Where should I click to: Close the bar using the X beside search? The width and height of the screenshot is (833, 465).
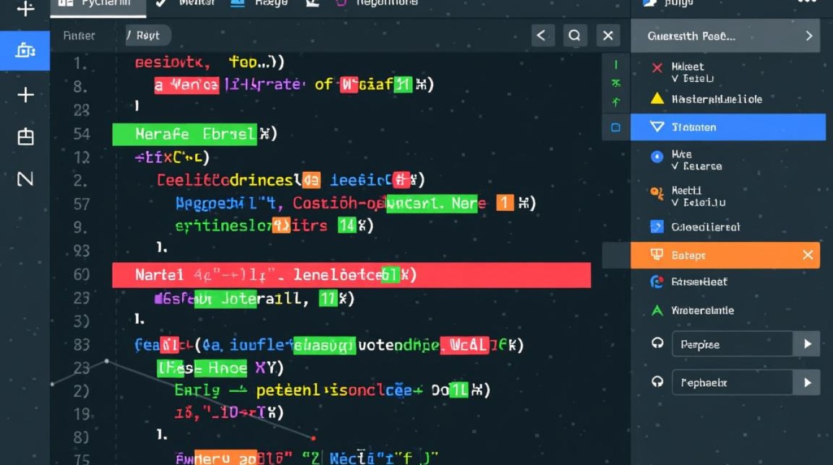point(608,36)
